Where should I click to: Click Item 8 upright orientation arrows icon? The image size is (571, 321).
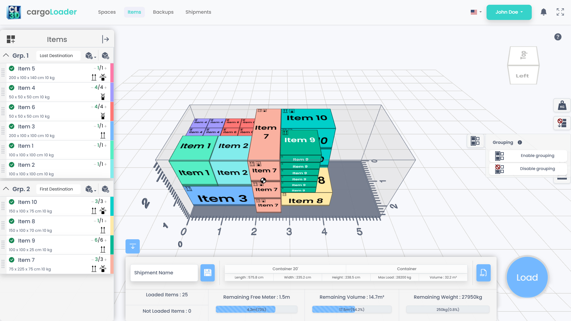pyautogui.click(x=103, y=230)
